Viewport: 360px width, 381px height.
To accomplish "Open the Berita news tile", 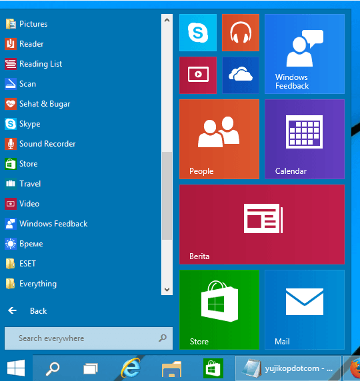I will coord(262,224).
